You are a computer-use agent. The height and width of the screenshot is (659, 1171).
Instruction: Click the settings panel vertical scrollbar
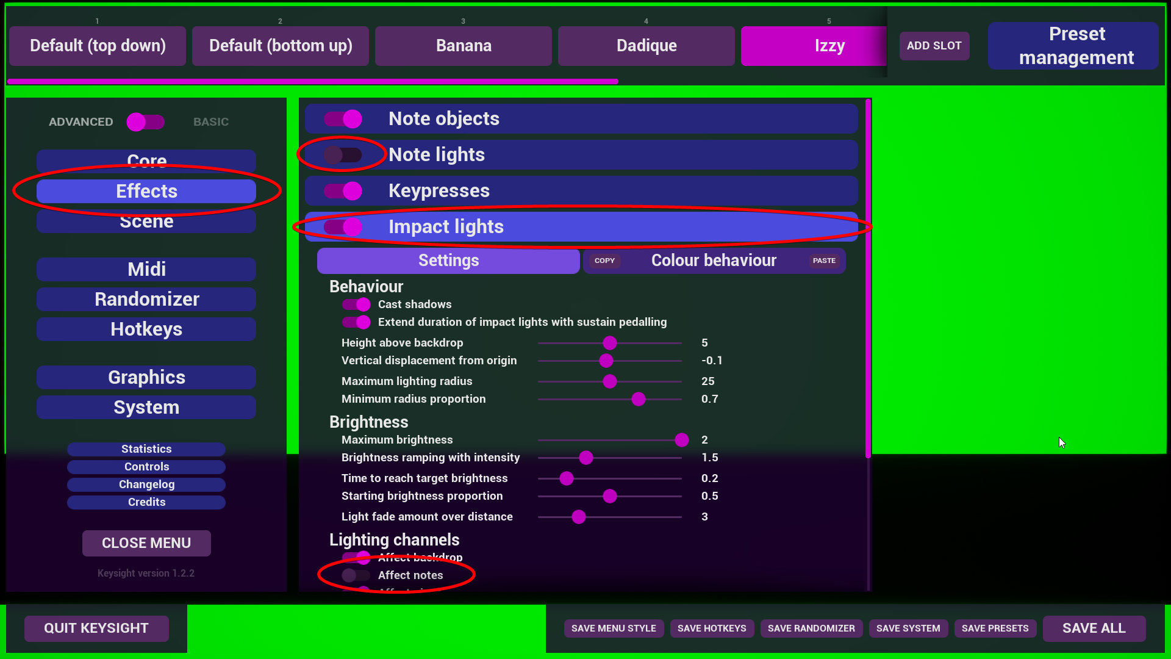(868, 278)
